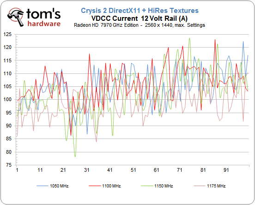The width and height of the screenshot is (255, 205).
Task: Click the y-axis value 105
Action: point(8,86)
